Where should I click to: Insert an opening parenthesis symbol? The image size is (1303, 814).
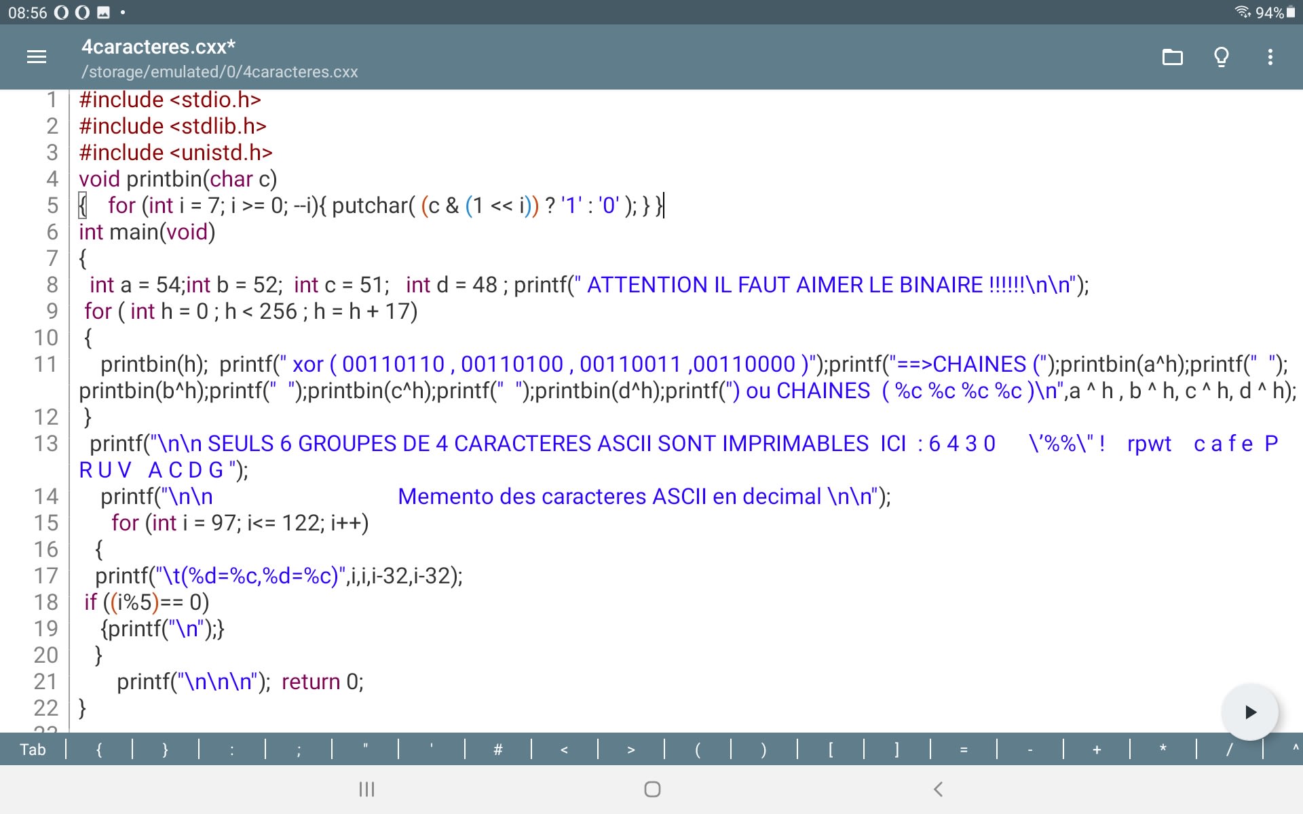tap(697, 750)
